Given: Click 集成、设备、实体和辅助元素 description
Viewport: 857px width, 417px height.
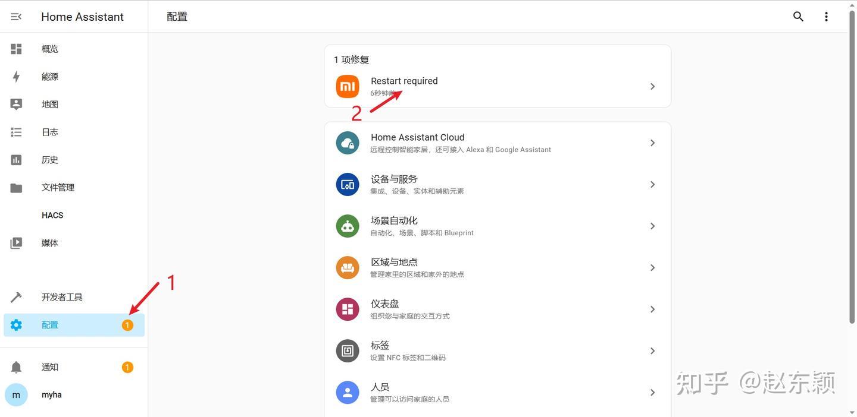Looking at the screenshot, I should tap(417, 191).
